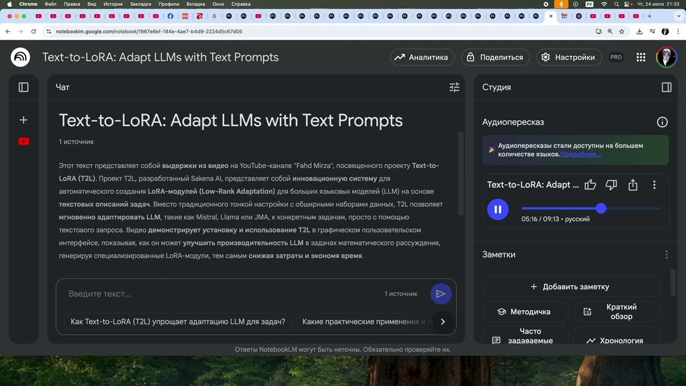The image size is (686, 386).
Task: Open chat configuration sliders icon
Action: pos(454,87)
